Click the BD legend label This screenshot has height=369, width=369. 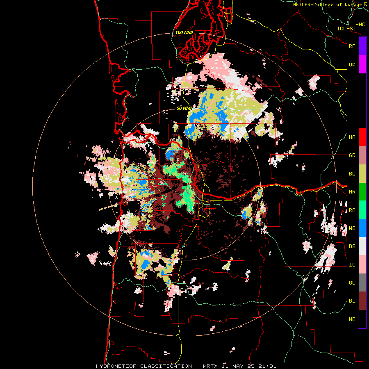pos(352,174)
